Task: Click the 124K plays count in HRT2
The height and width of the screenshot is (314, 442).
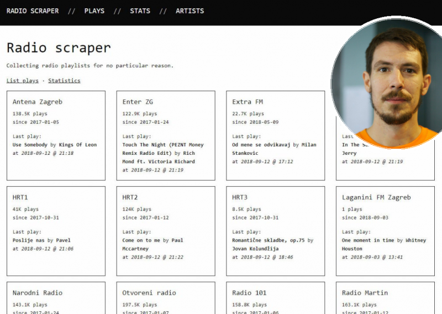Action: pos(136,210)
